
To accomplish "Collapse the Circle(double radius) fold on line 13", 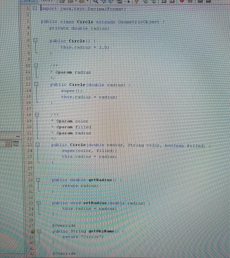I will pos(36,84).
